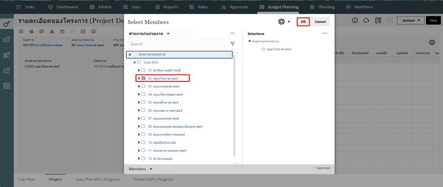Click the OK button
The height and width of the screenshot is (187, 443).
(303, 22)
